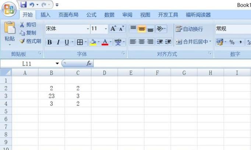
Task: Select column D header
Action: 105,73
